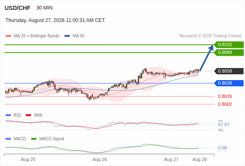245x166 pixels.
Task: Click the 0.8015 support level label
Action: click(x=225, y=96)
